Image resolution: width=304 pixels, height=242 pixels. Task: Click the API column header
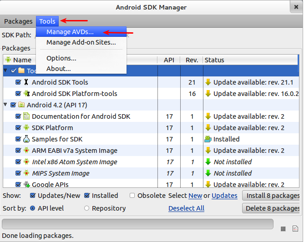(169, 60)
